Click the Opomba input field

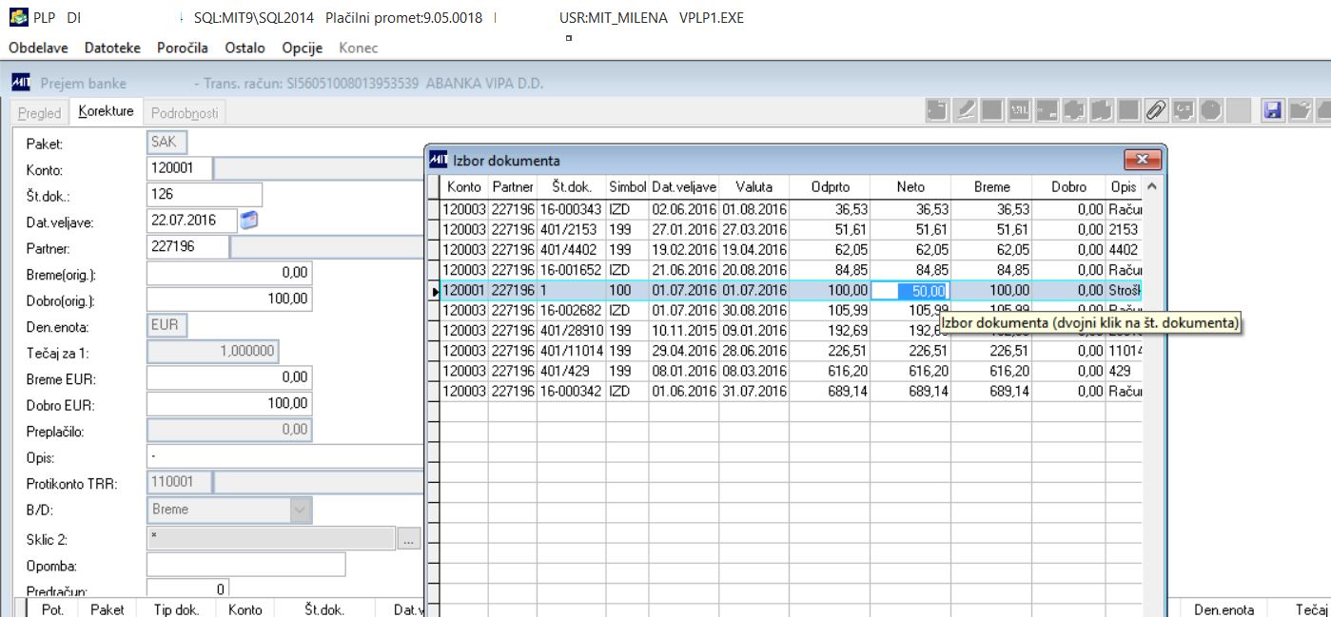pyautogui.click(x=246, y=565)
